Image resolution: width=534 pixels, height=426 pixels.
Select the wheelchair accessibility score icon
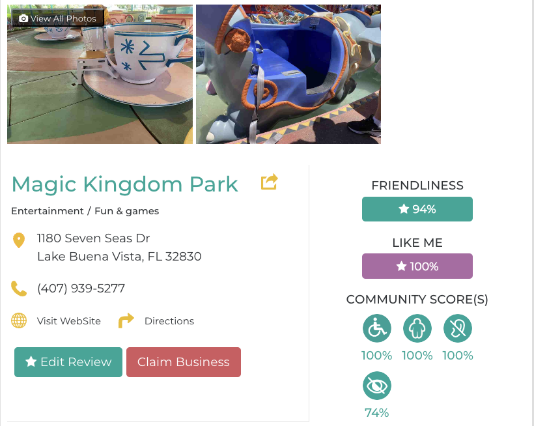(376, 328)
